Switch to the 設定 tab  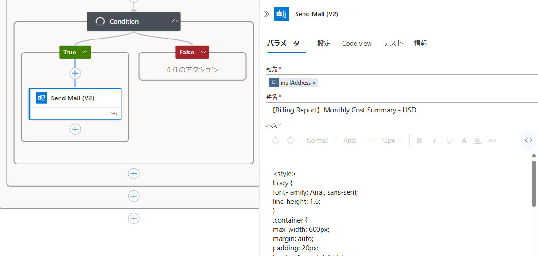[x=324, y=43]
